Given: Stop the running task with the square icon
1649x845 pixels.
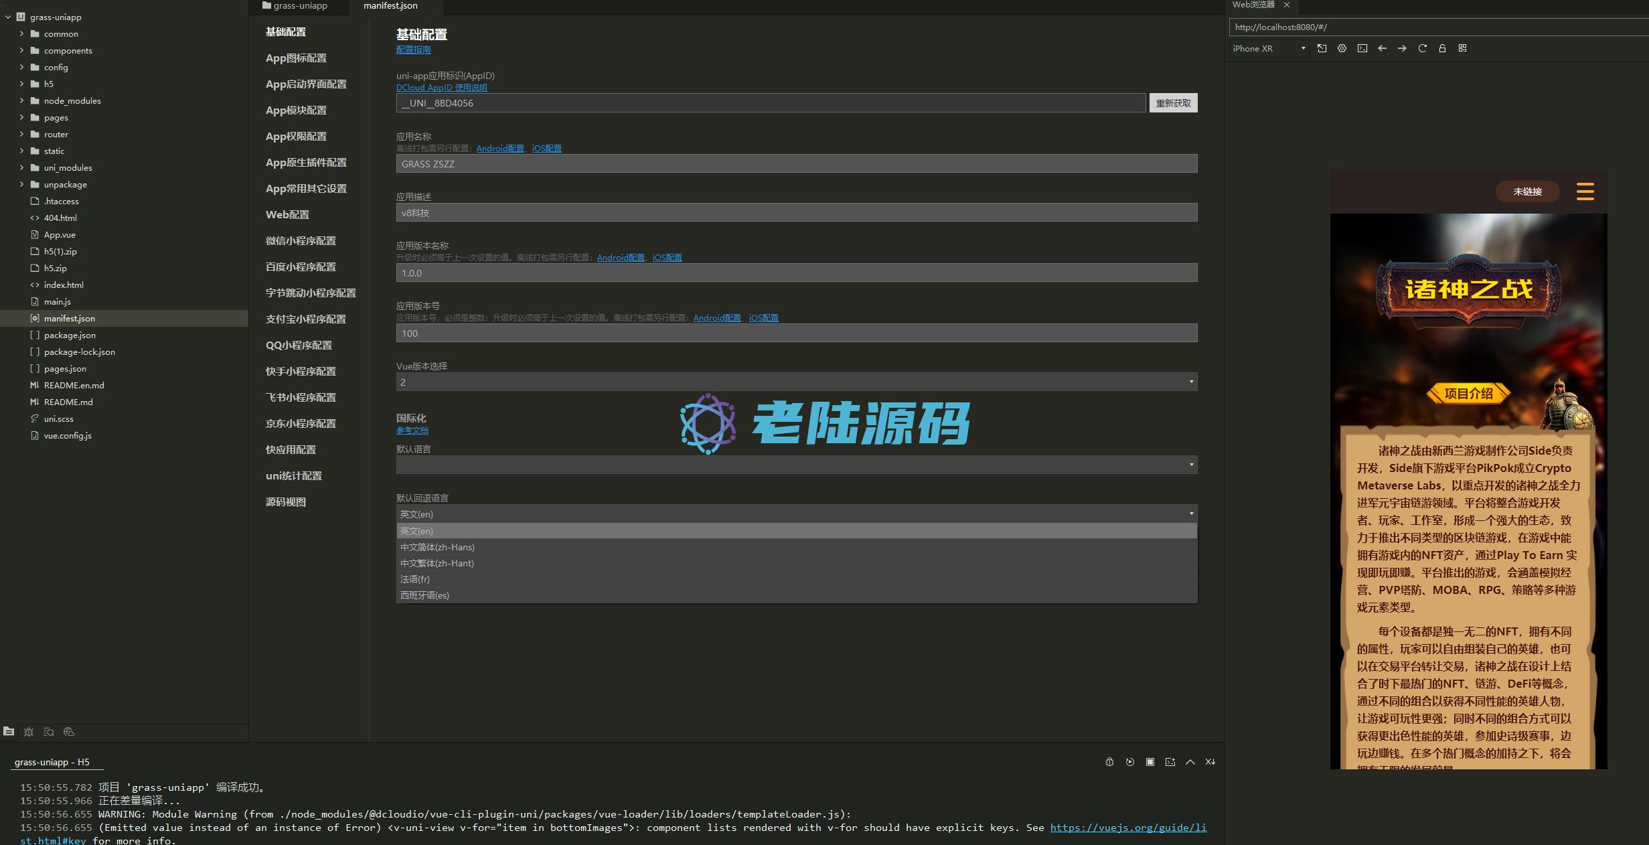Looking at the screenshot, I should coord(1150,762).
